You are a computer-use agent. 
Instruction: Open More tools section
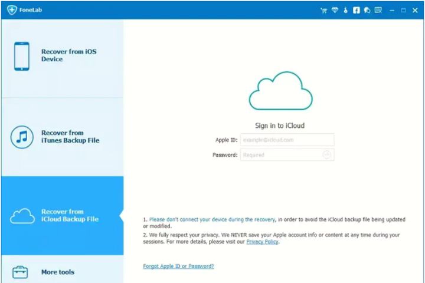pos(63,269)
